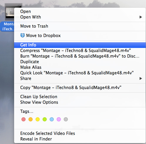Expand the Open With submenu
The height and width of the screenshot is (144, 146).
point(80,17)
